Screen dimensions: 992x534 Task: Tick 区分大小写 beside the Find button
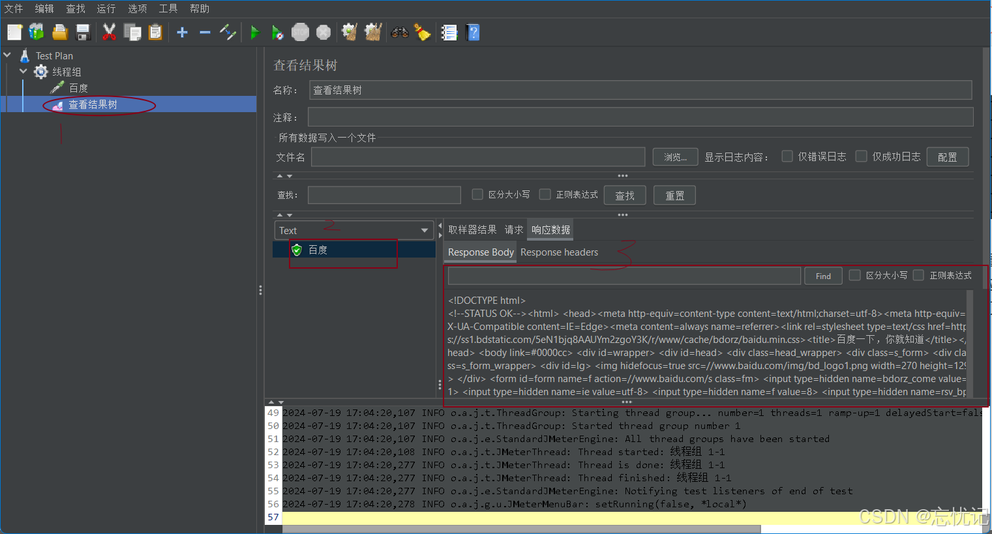(x=855, y=275)
